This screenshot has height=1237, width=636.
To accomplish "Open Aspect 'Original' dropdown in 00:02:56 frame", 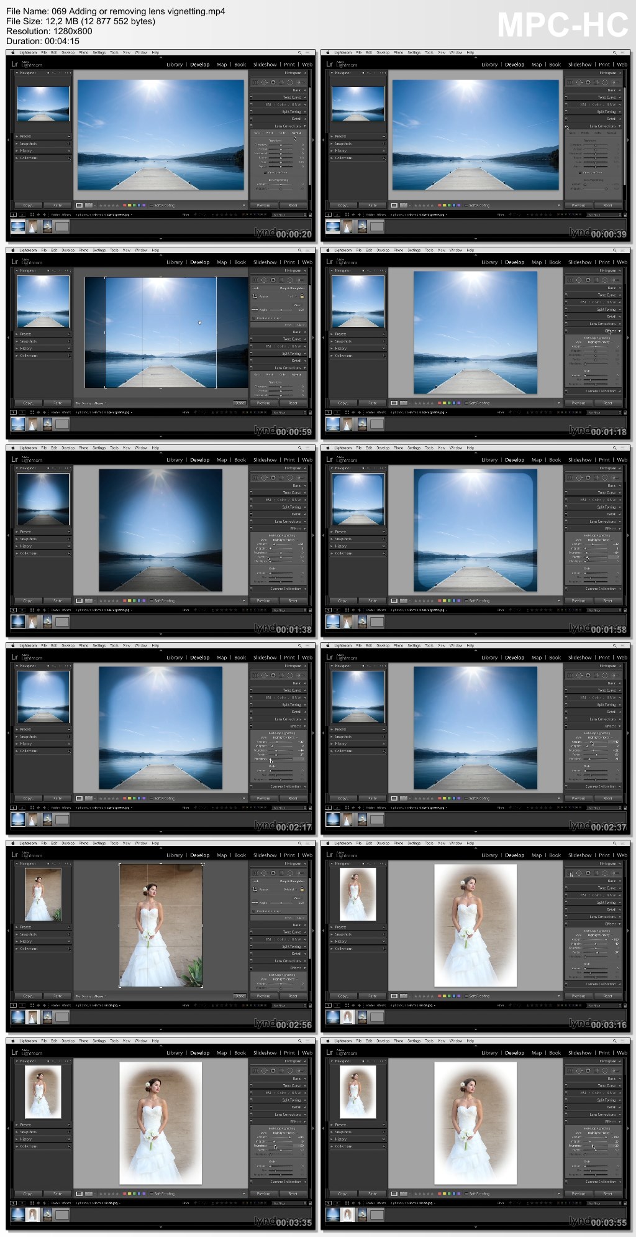I will [x=289, y=890].
